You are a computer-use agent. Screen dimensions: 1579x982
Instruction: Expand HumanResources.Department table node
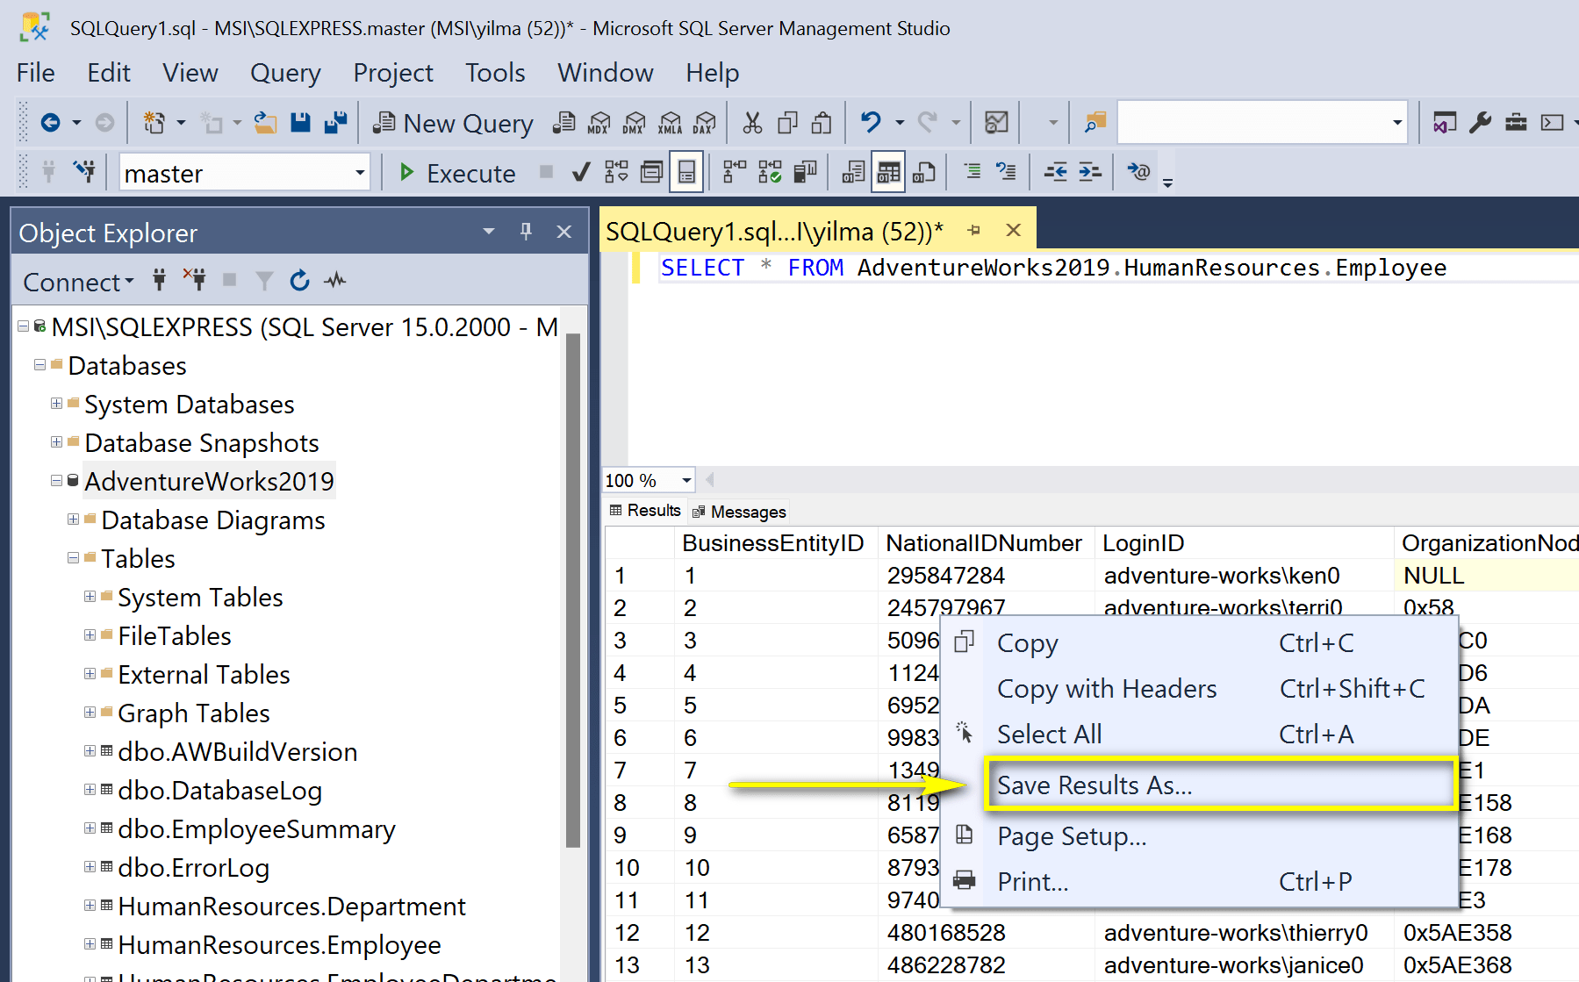point(90,906)
